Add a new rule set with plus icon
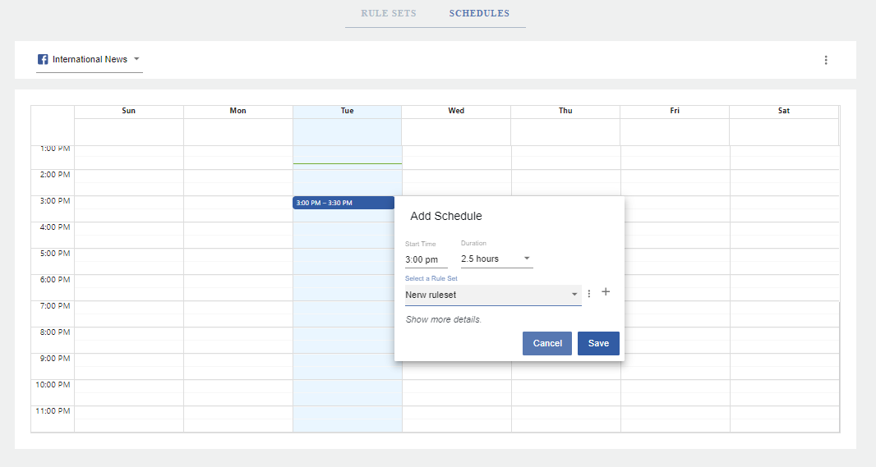The height and width of the screenshot is (467, 876). click(x=606, y=292)
